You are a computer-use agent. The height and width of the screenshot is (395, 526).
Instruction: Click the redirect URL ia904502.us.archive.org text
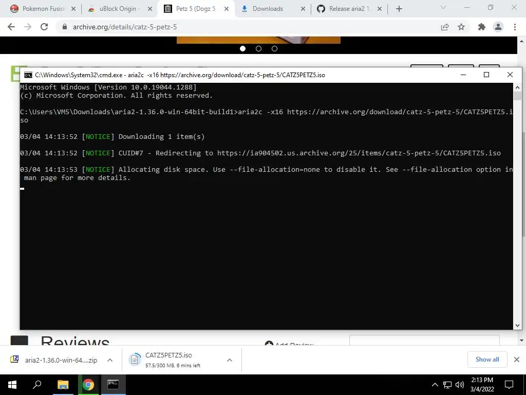[359, 153]
